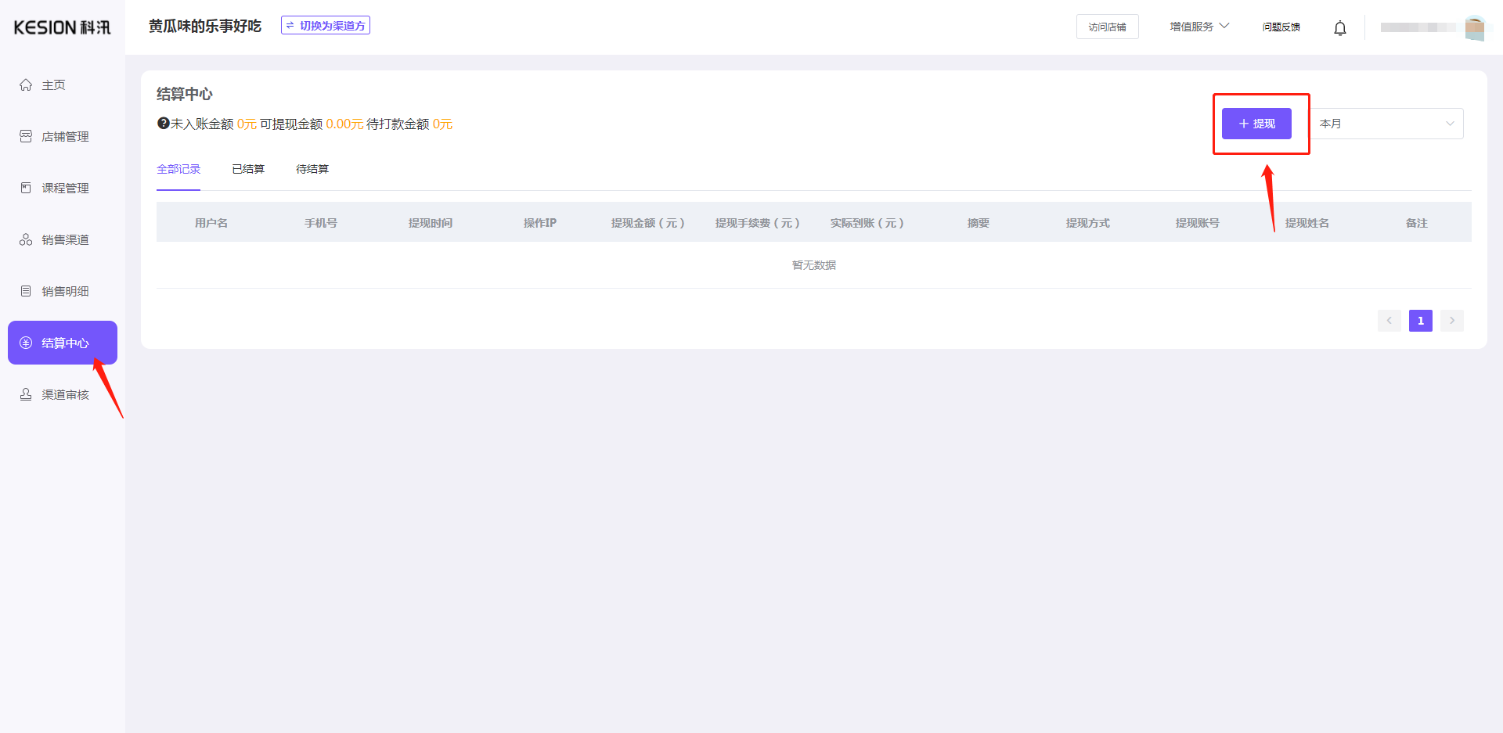The width and height of the screenshot is (1503, 733).
Task: Switch to the 已结算 tab
Action: click(x=248, y=169)
